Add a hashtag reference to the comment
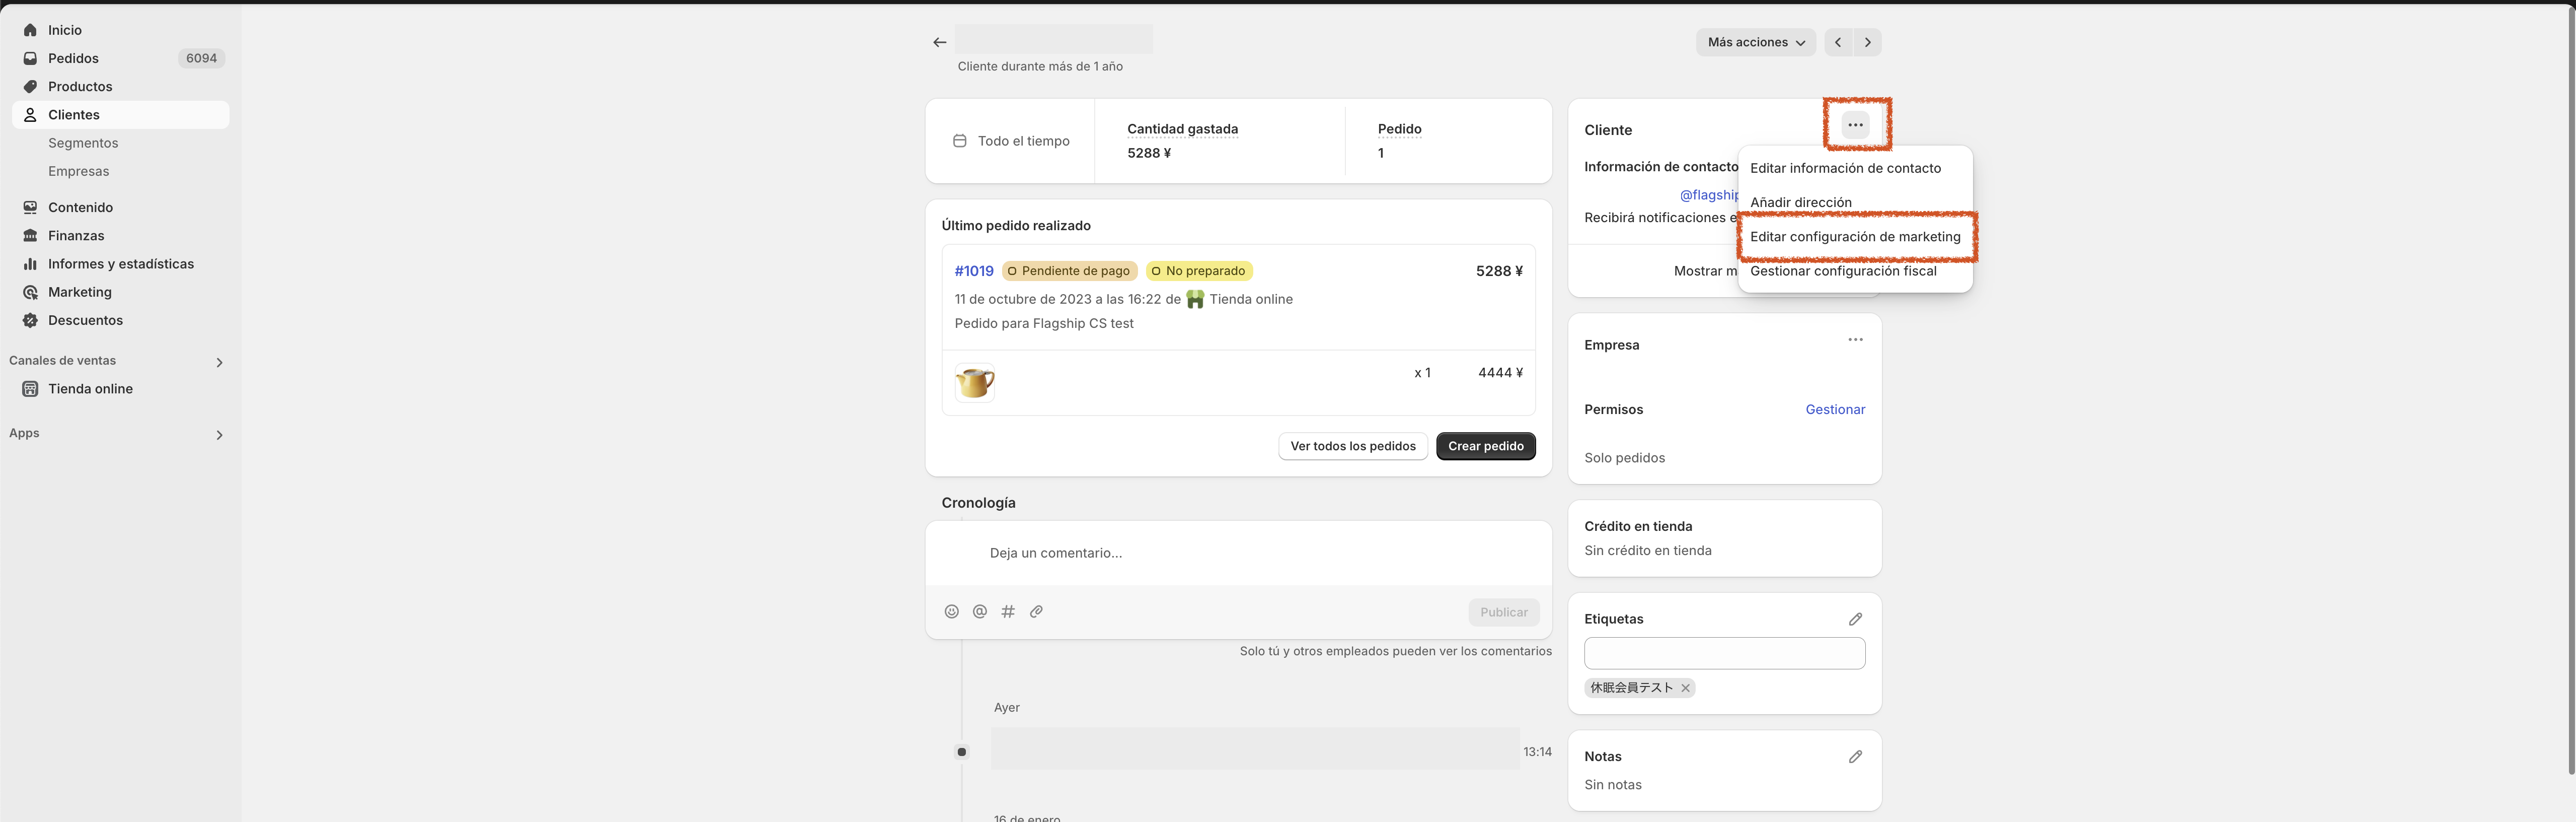This screenshot has width=2576, height=822. 1008,612
